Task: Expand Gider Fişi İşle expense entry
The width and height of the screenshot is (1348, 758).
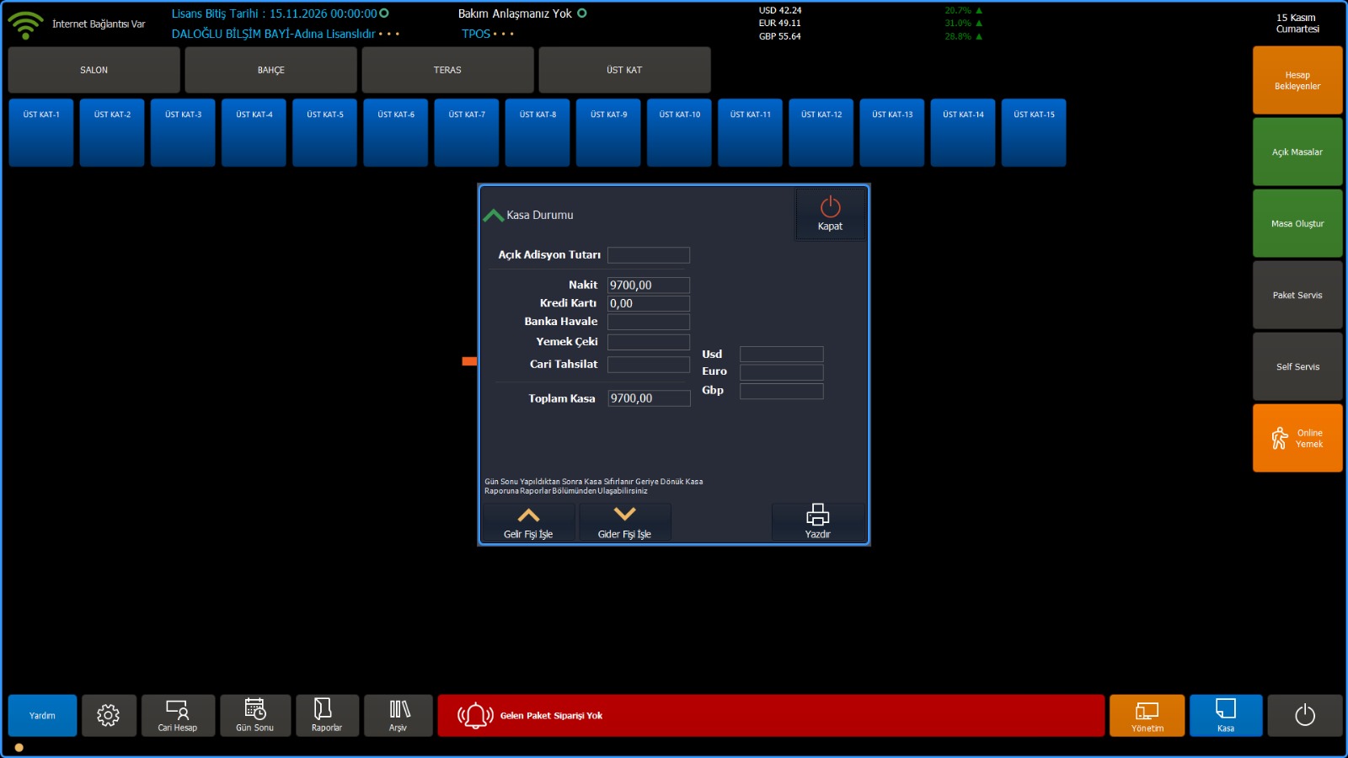Action: (624, 522)
